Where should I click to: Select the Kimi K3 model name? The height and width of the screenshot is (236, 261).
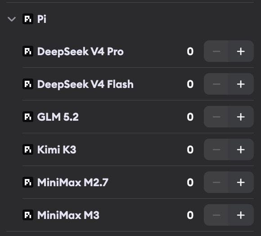point(57,149)
